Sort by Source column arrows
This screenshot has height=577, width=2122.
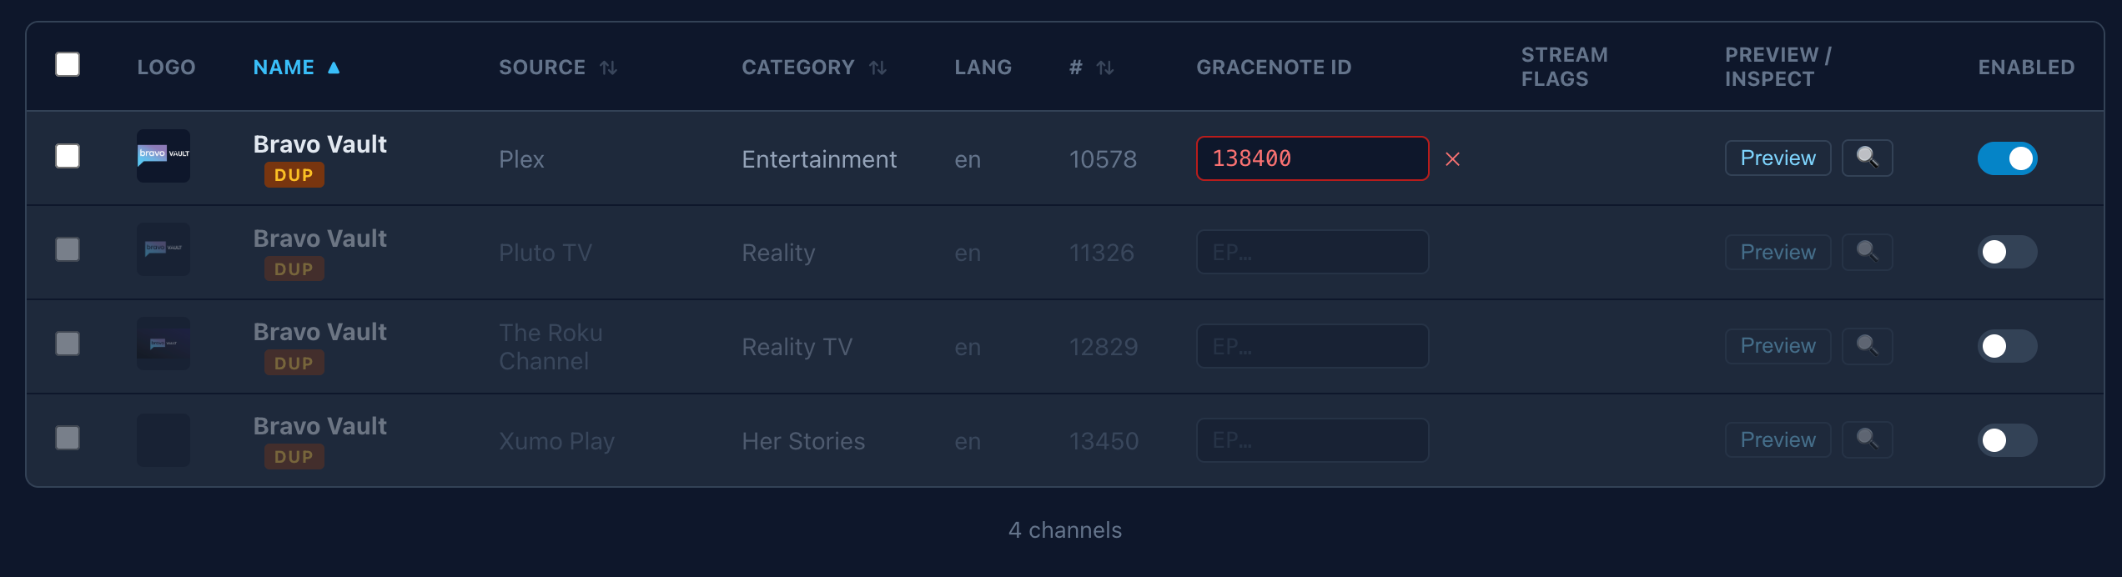coord(609,68)
